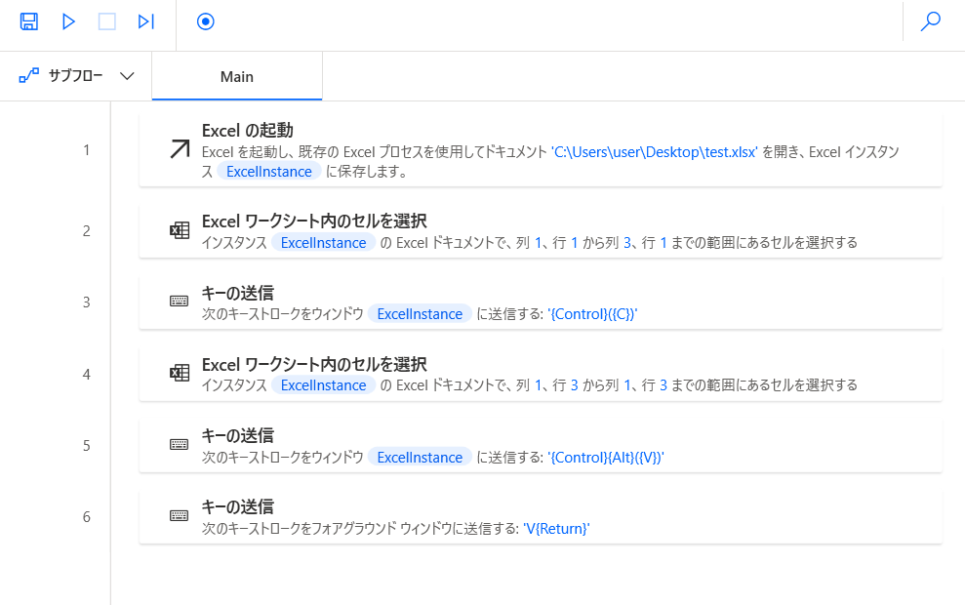
Task: Click the subflow icon beside サブフロー
Action: click(29, 76)
